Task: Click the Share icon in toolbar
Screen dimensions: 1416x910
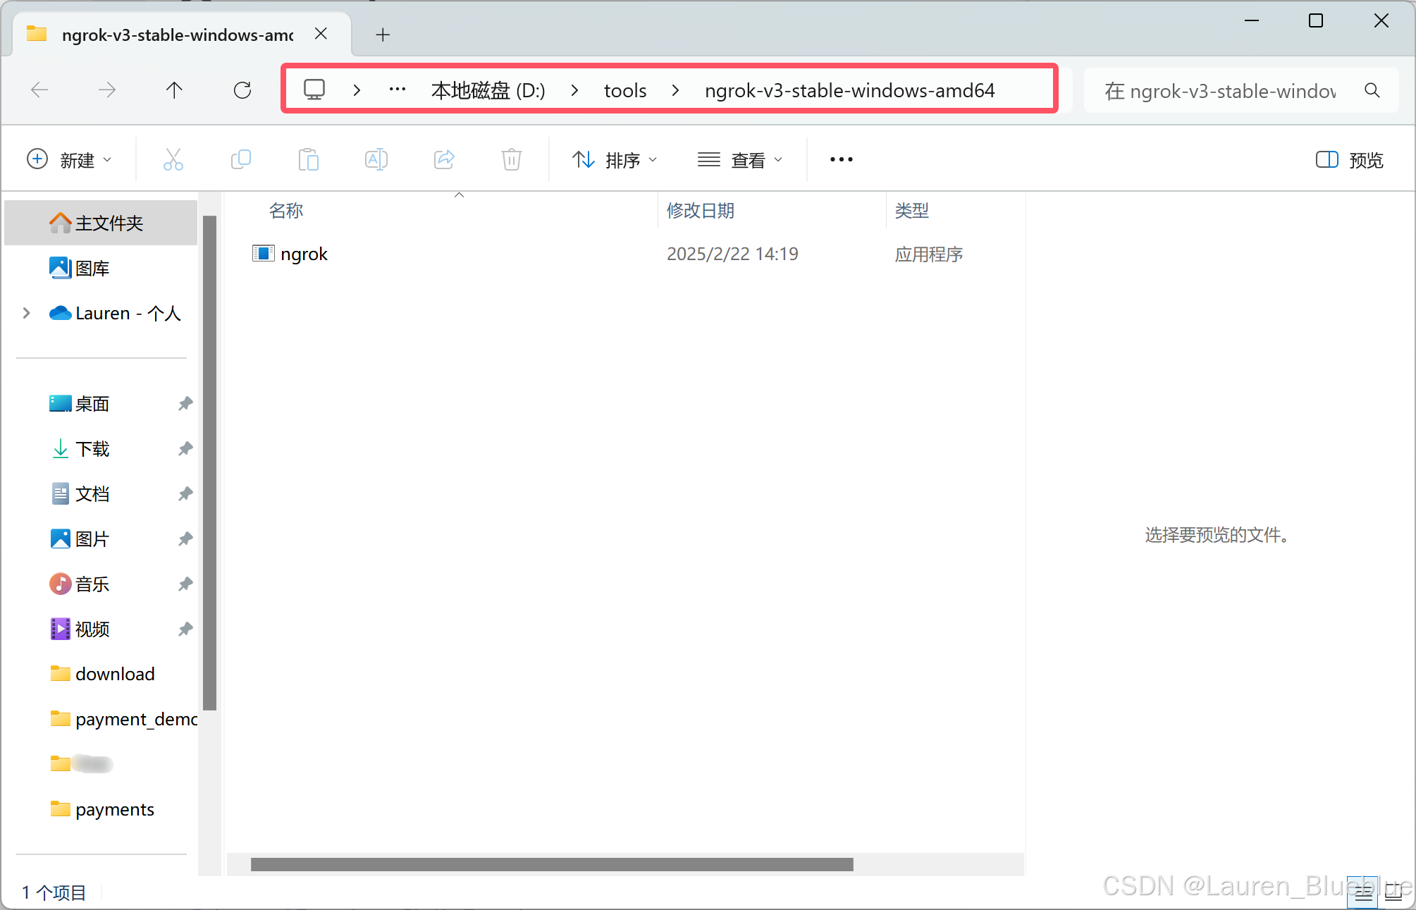Action: (x=444, y=160)
